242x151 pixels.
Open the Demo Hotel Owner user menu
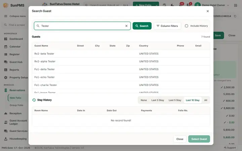click(212, 5)
